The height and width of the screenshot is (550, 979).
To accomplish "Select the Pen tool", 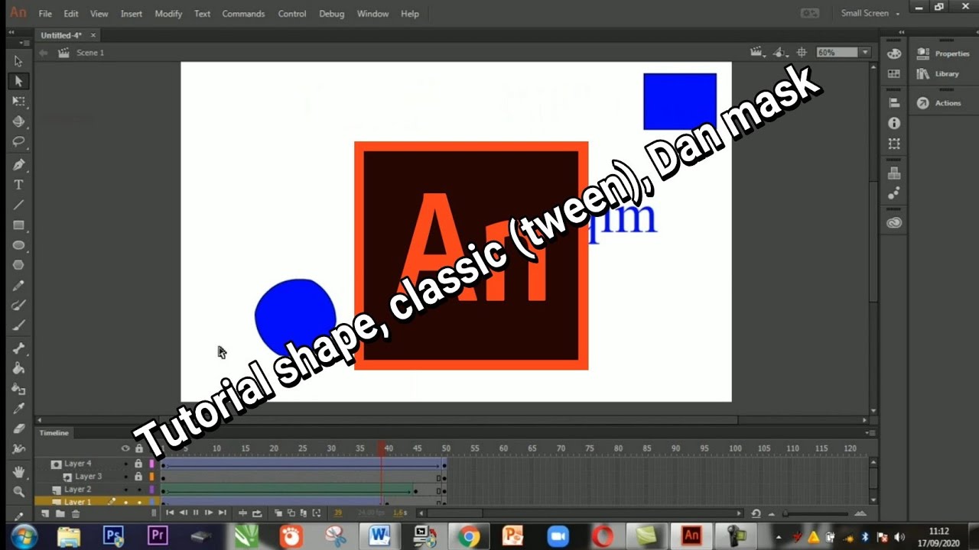I will 18,164.
